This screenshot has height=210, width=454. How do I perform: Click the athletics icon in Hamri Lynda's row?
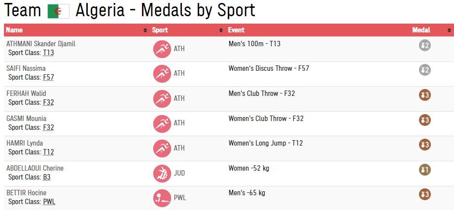[162, 148]
